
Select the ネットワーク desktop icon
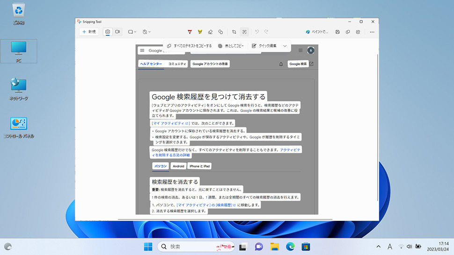(19, 89)
